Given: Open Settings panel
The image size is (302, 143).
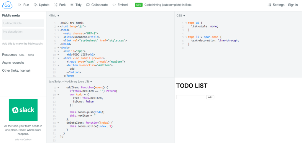Looking at the screenshot, I should (x=276, y=5).
